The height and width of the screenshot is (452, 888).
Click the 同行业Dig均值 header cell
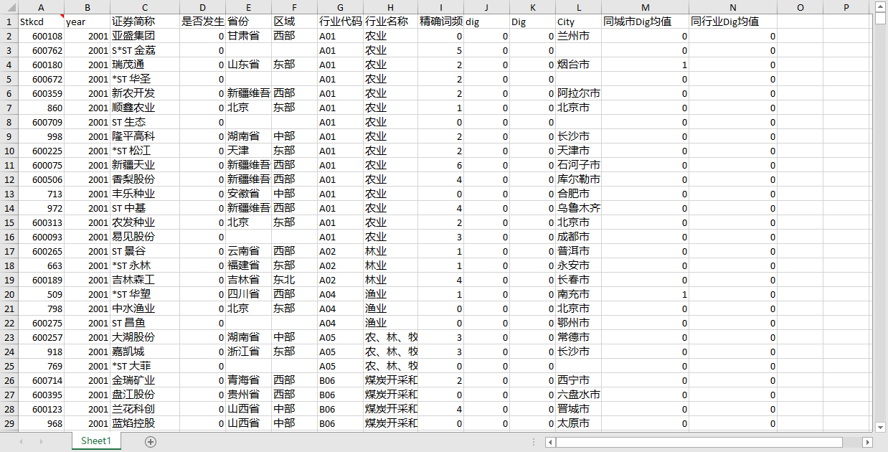(733, 22)
